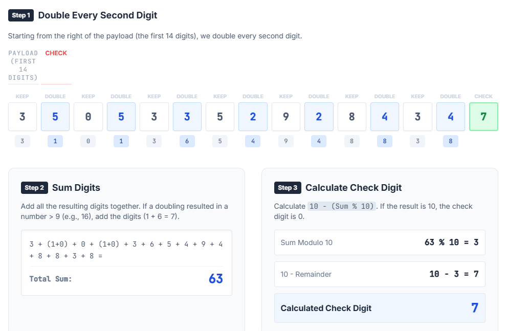Image resolution: width=507 pixels, height=331 pixels.
Task: Click the red CHECK label tab
Action: [x=56, y=53]
